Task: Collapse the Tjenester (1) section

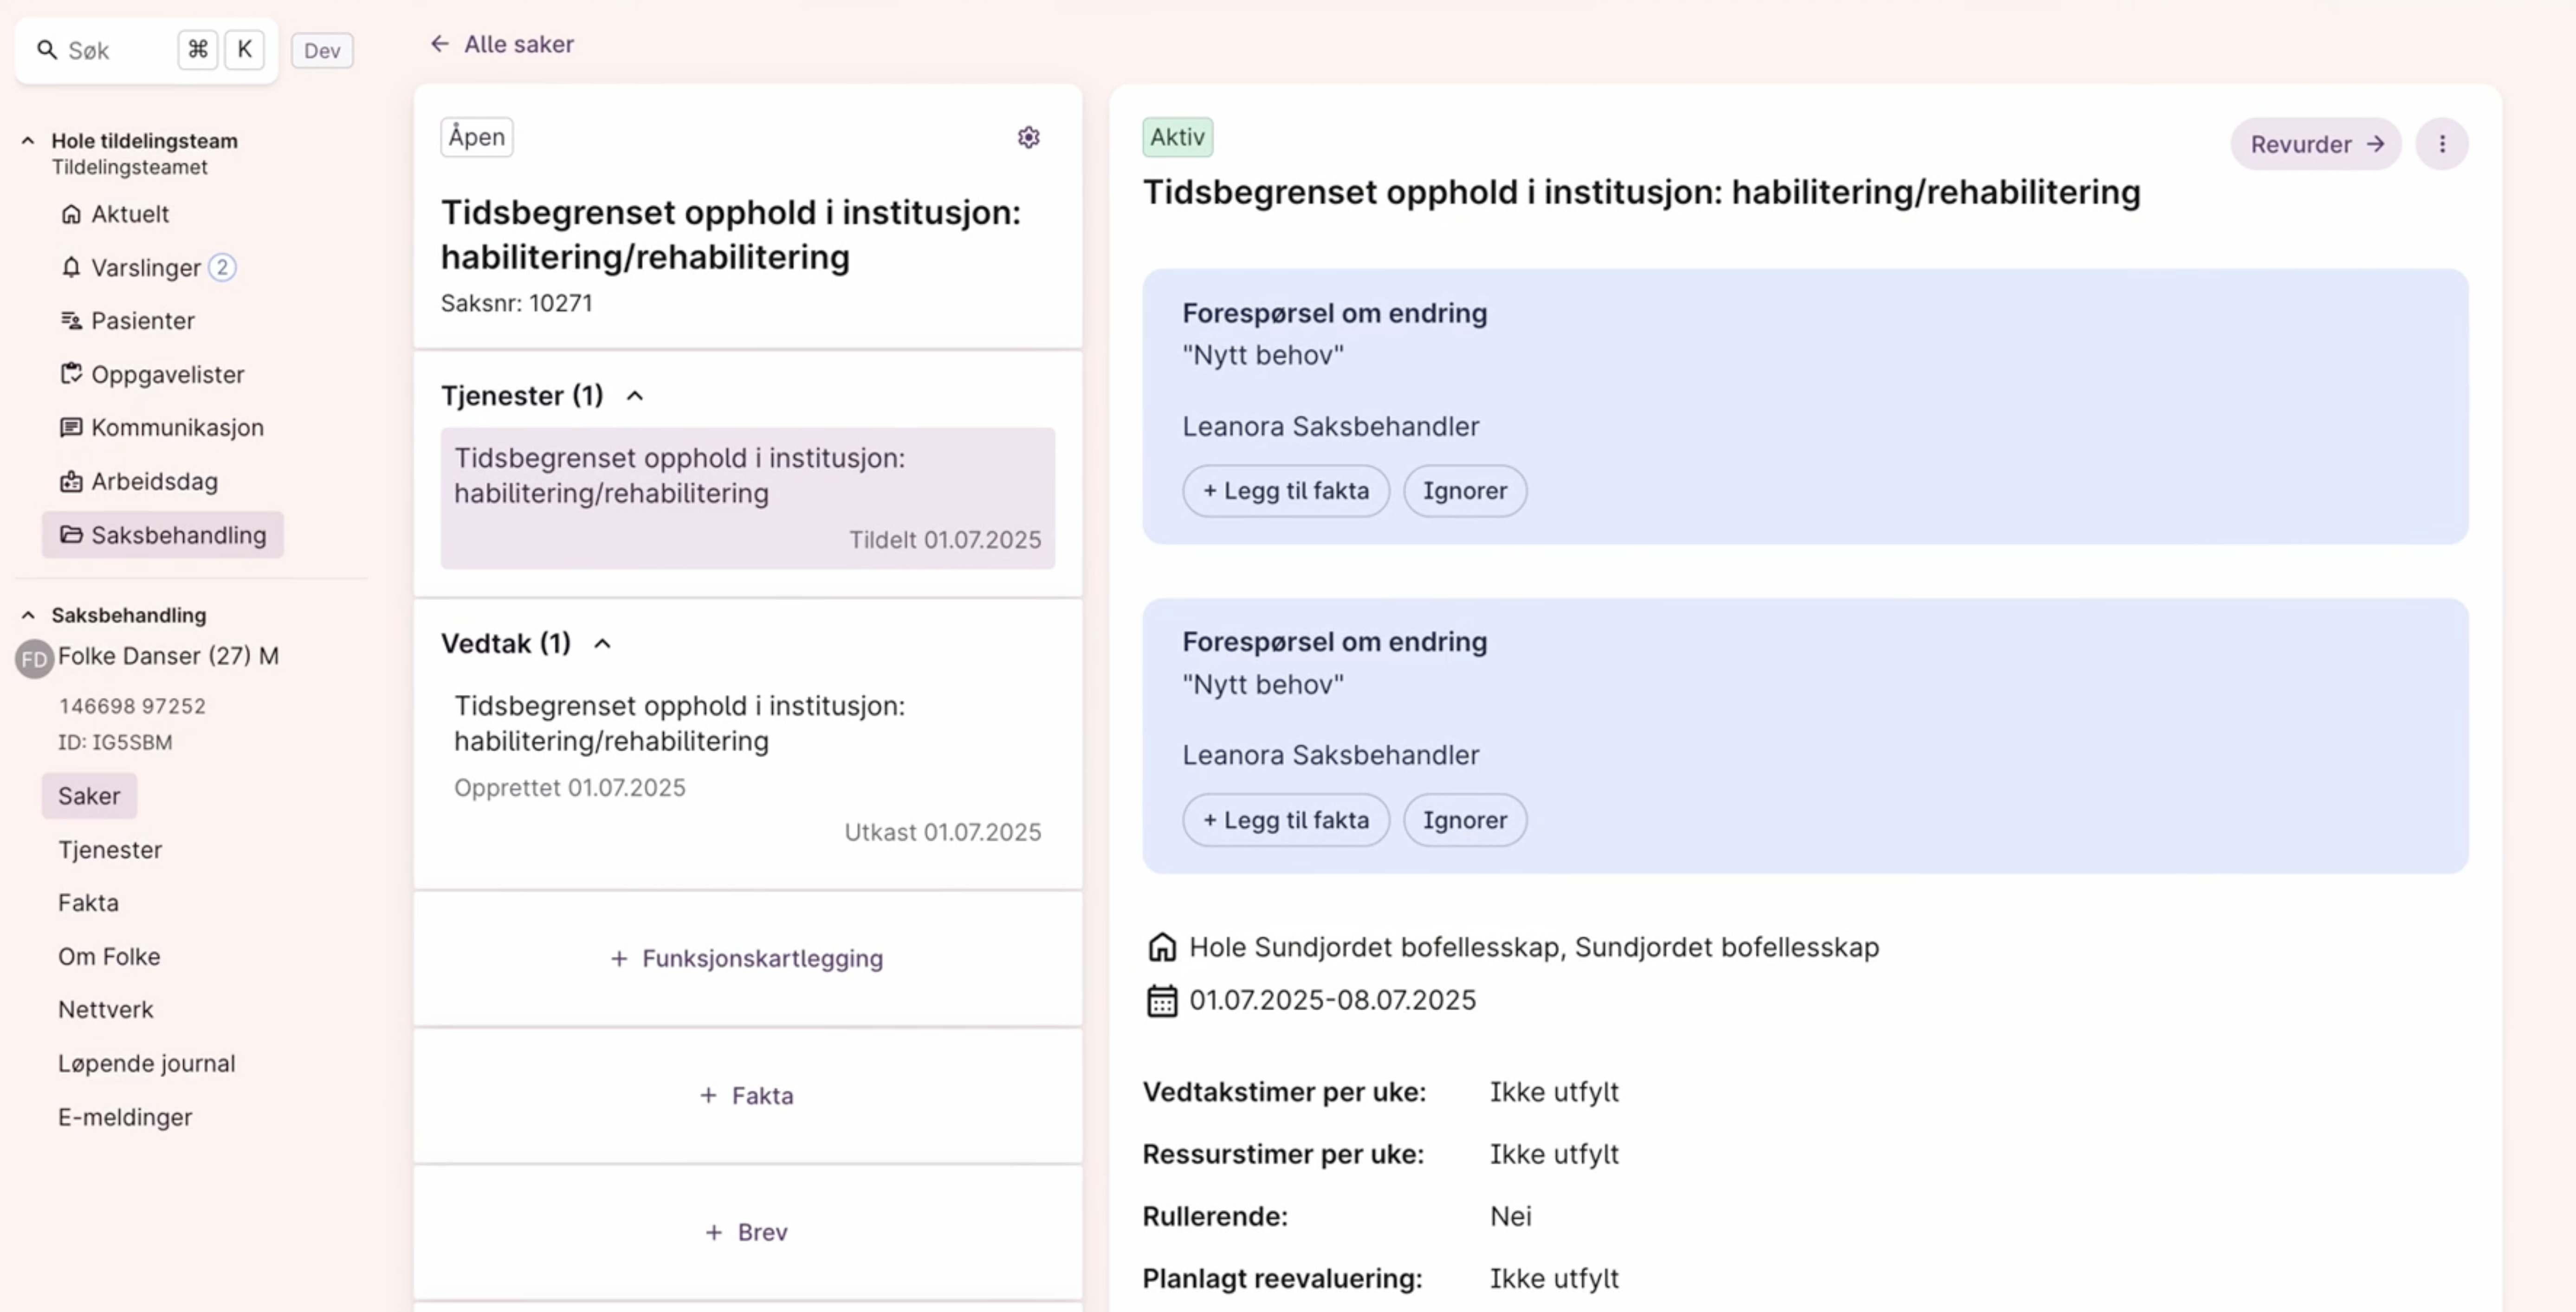Action: click(x=635, y=396)
